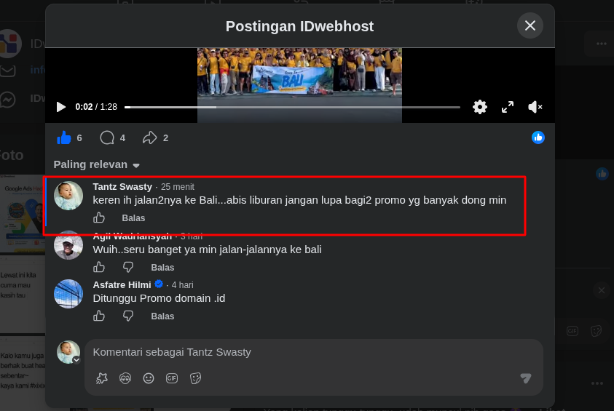Click the background sticker icon on the right
The width and height of the screenshot is (614, 411).
click(596, 331)
